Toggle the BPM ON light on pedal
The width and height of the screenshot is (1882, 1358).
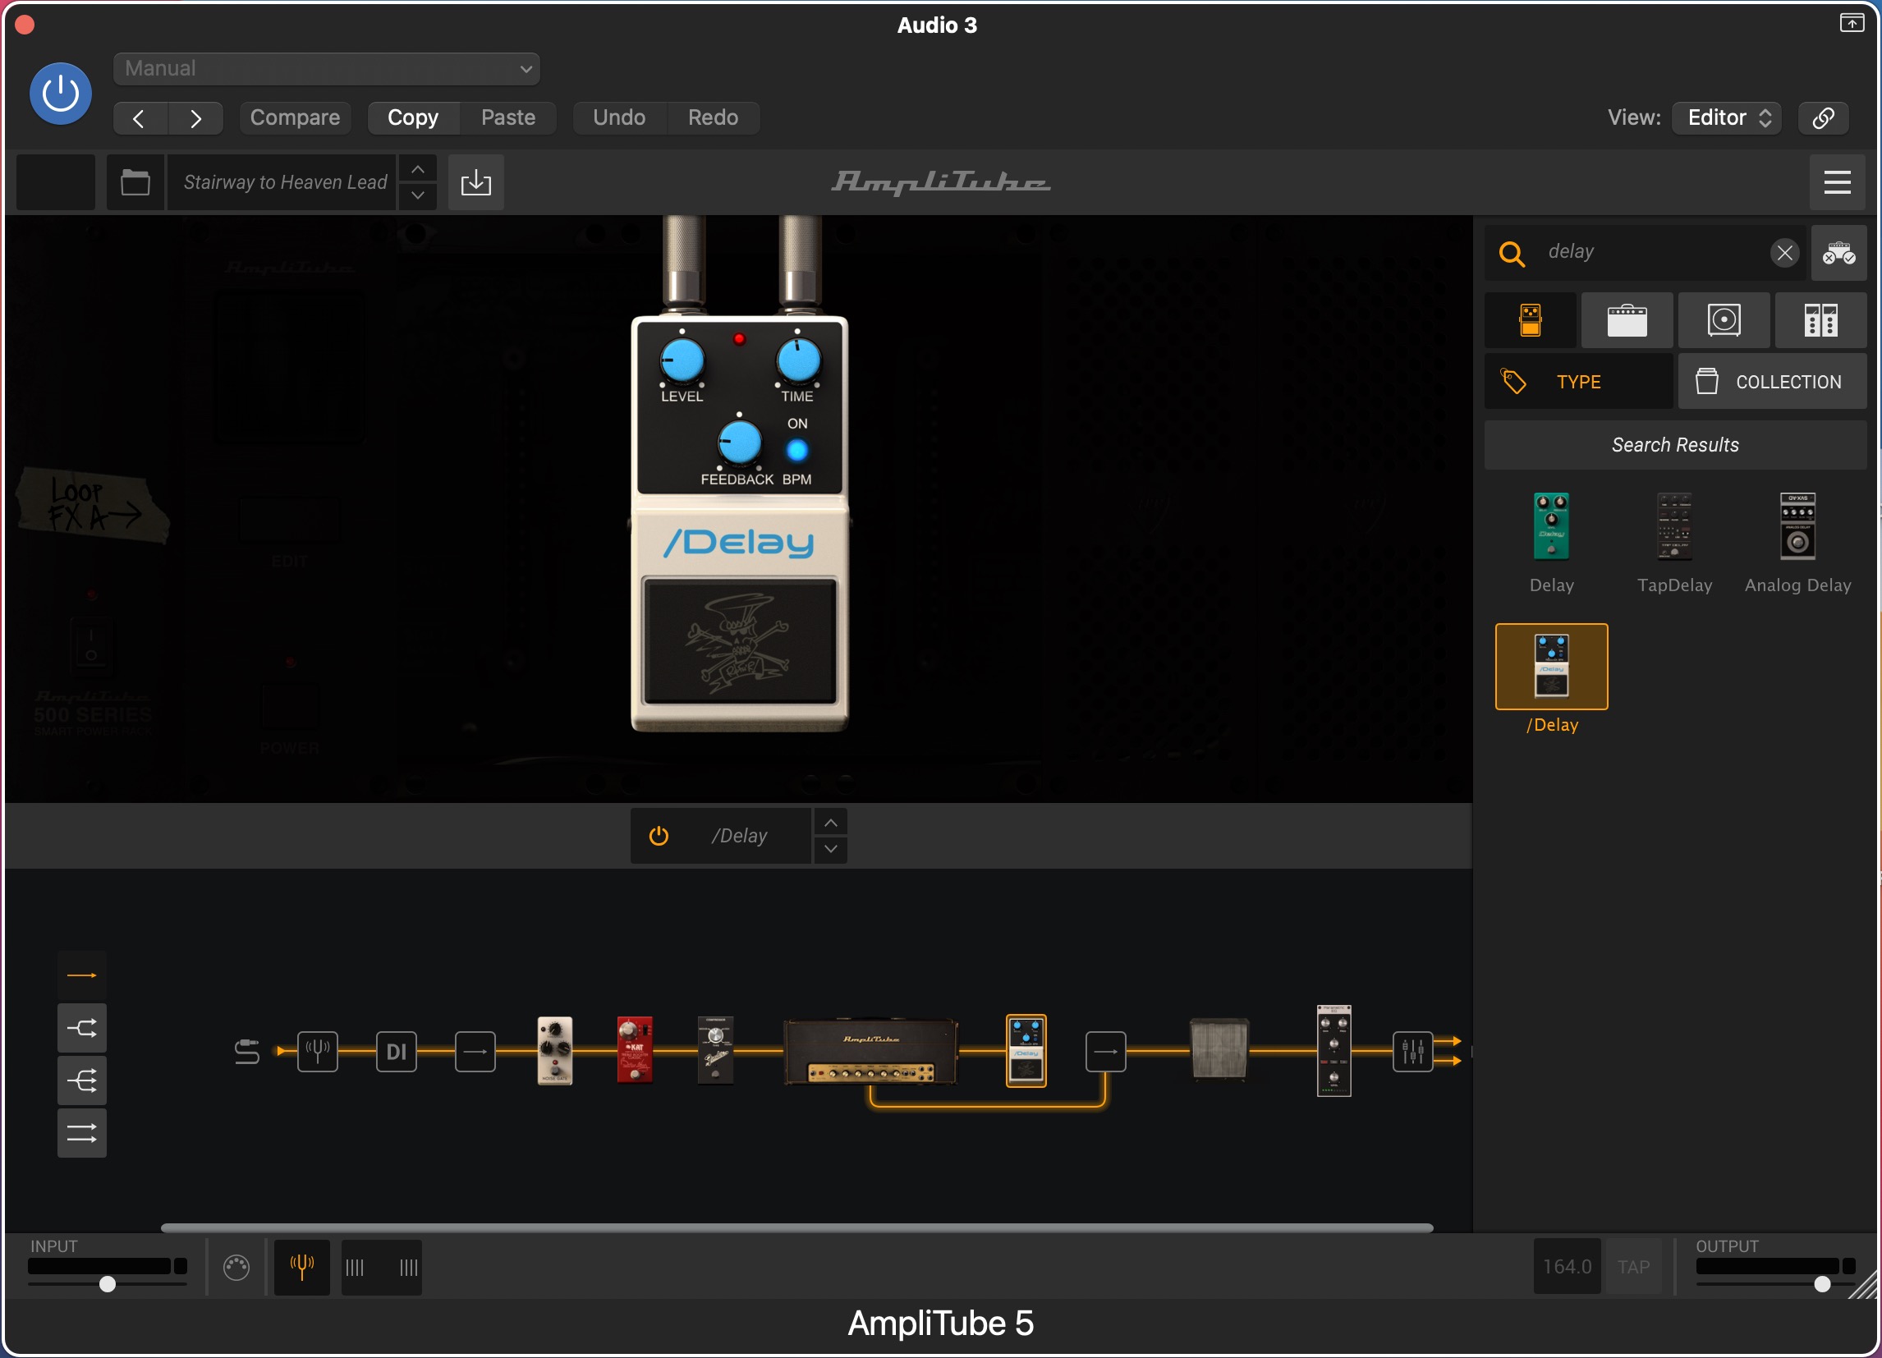coord(796,451)
